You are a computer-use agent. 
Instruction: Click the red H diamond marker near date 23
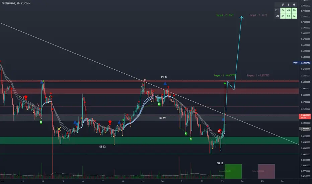(x=219, y=131)
